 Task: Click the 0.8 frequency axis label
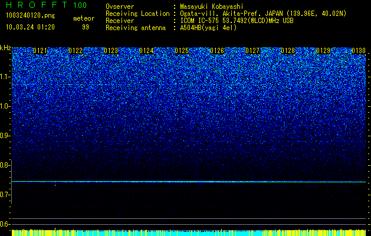point(5,165)
